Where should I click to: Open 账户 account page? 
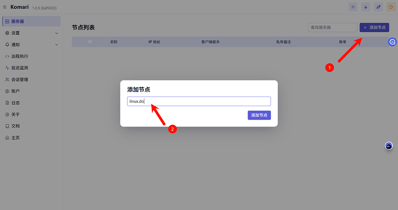click(x=15, y=91)
